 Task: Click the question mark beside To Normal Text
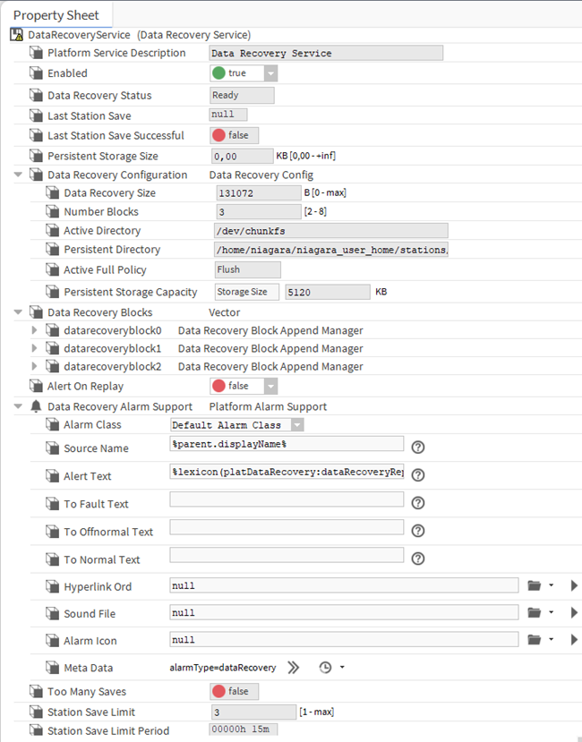[x=417, y=558]
